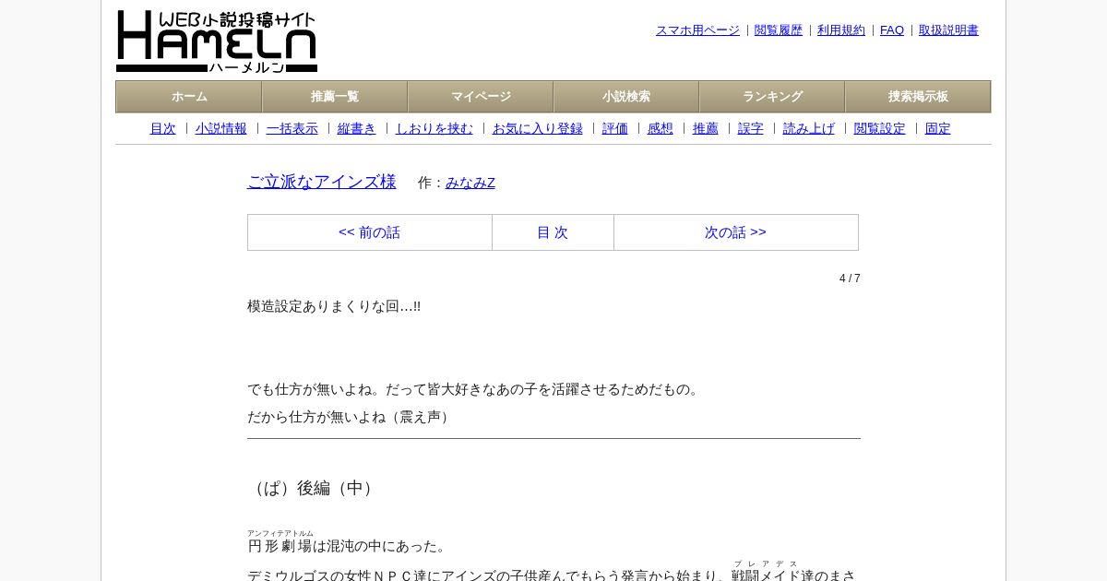The image size is (1107, 581).
Task: Report a typo via 誤字 link
Action: (x=751, y=129)
